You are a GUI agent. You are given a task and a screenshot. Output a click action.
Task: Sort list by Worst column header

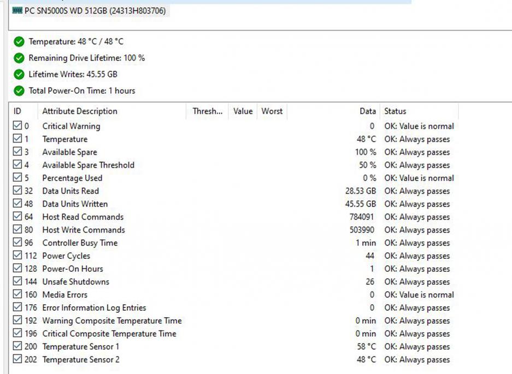272,111
